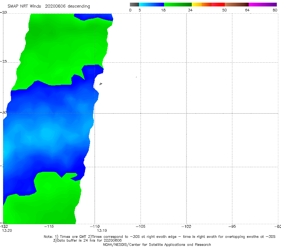Click the longitude label '-95'
Viewport: 281px width, 247px height.
pyautogui.click(x=232, y=226)
